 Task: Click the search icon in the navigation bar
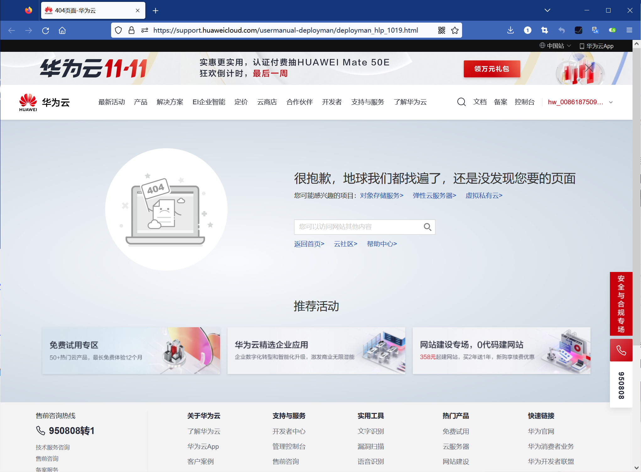coord(461,102)
